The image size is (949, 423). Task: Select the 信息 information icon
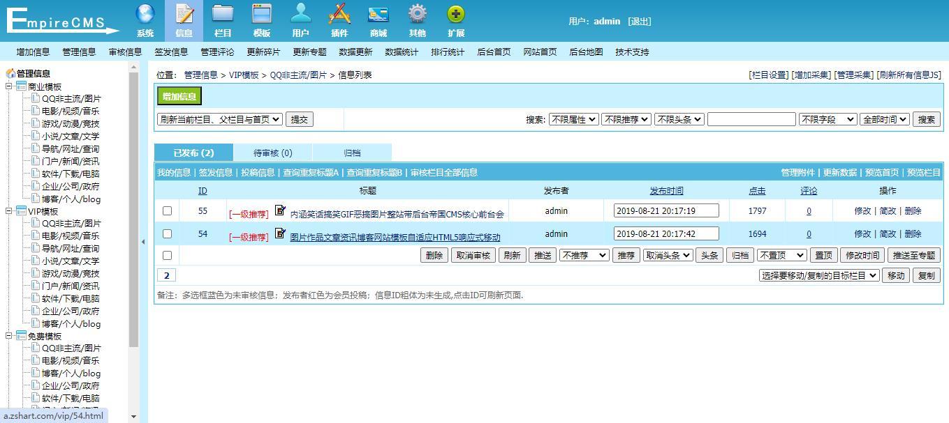184,20
